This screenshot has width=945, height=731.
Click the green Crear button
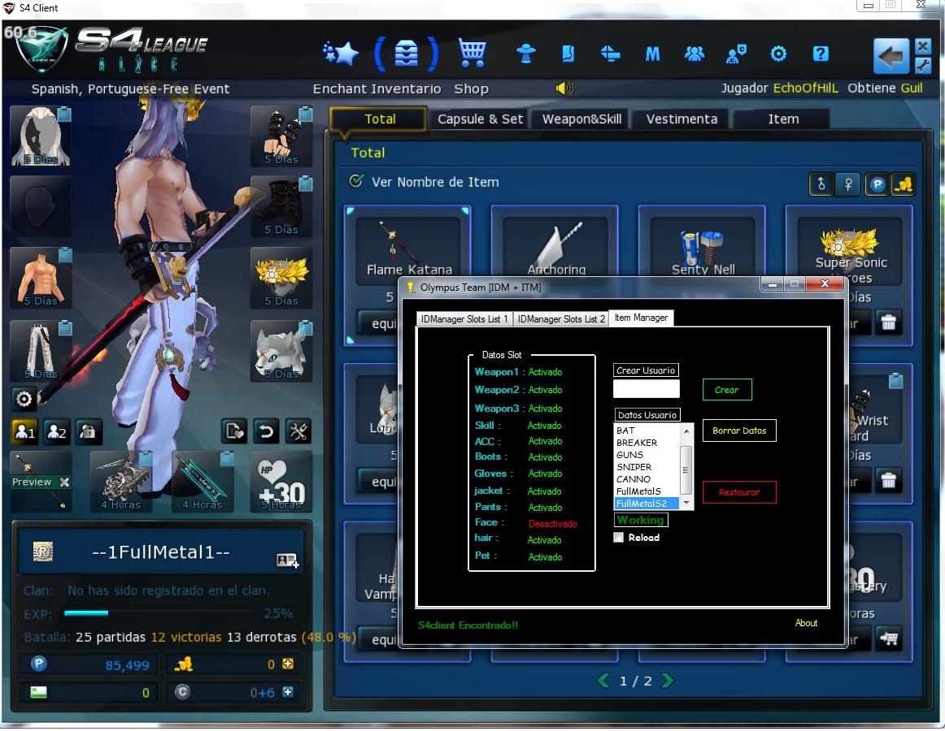727,390
